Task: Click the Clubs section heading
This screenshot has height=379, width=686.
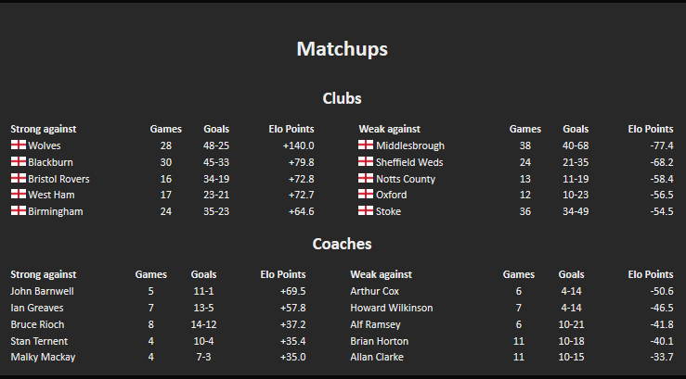Action: (343, 98)
